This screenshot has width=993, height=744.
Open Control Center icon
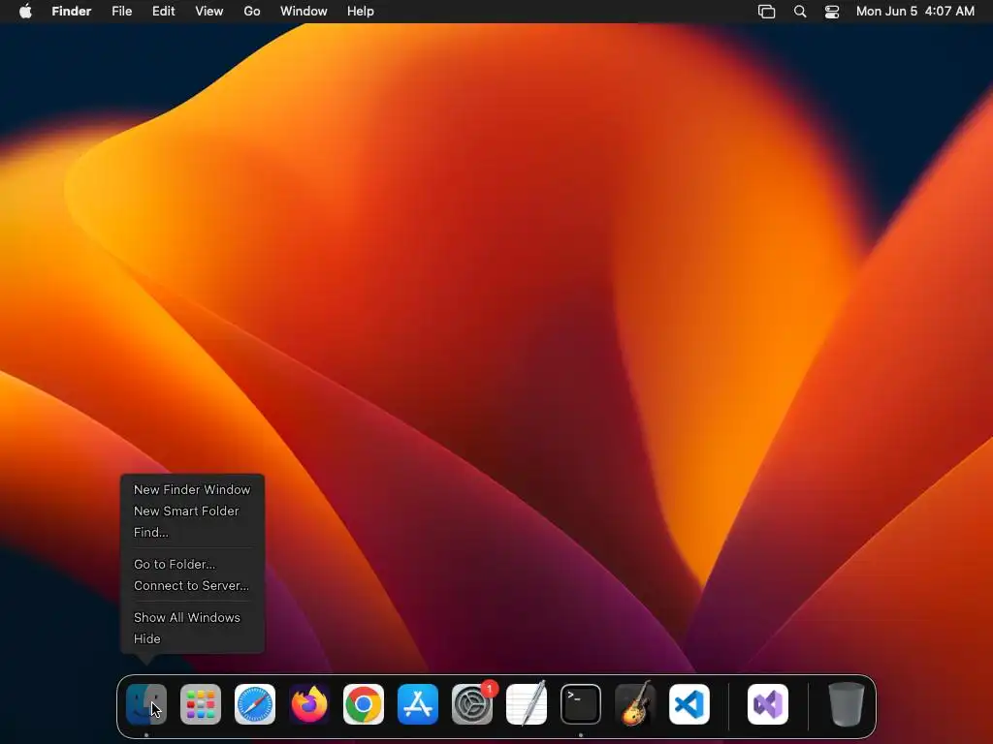point(831,12)
